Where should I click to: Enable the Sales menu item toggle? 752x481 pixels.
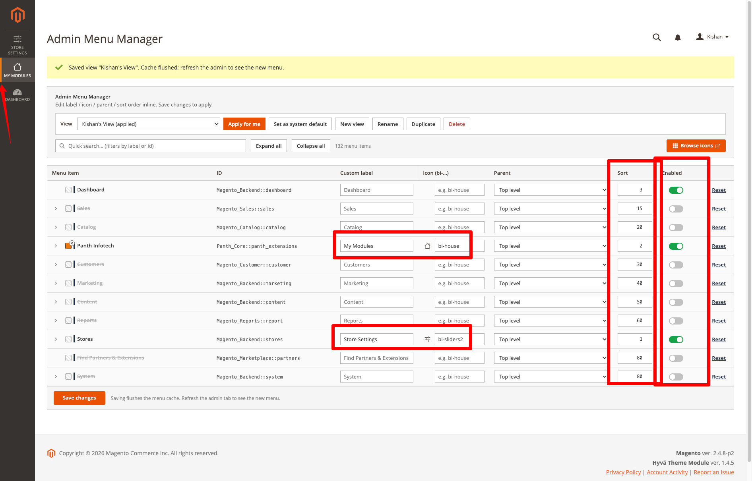click(x=676, y=209)
